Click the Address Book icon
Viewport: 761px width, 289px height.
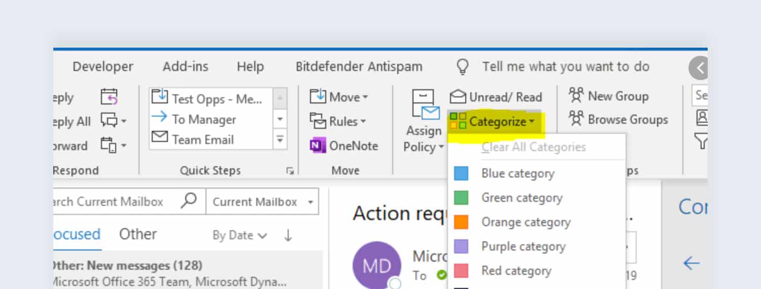tap(702, 118)
